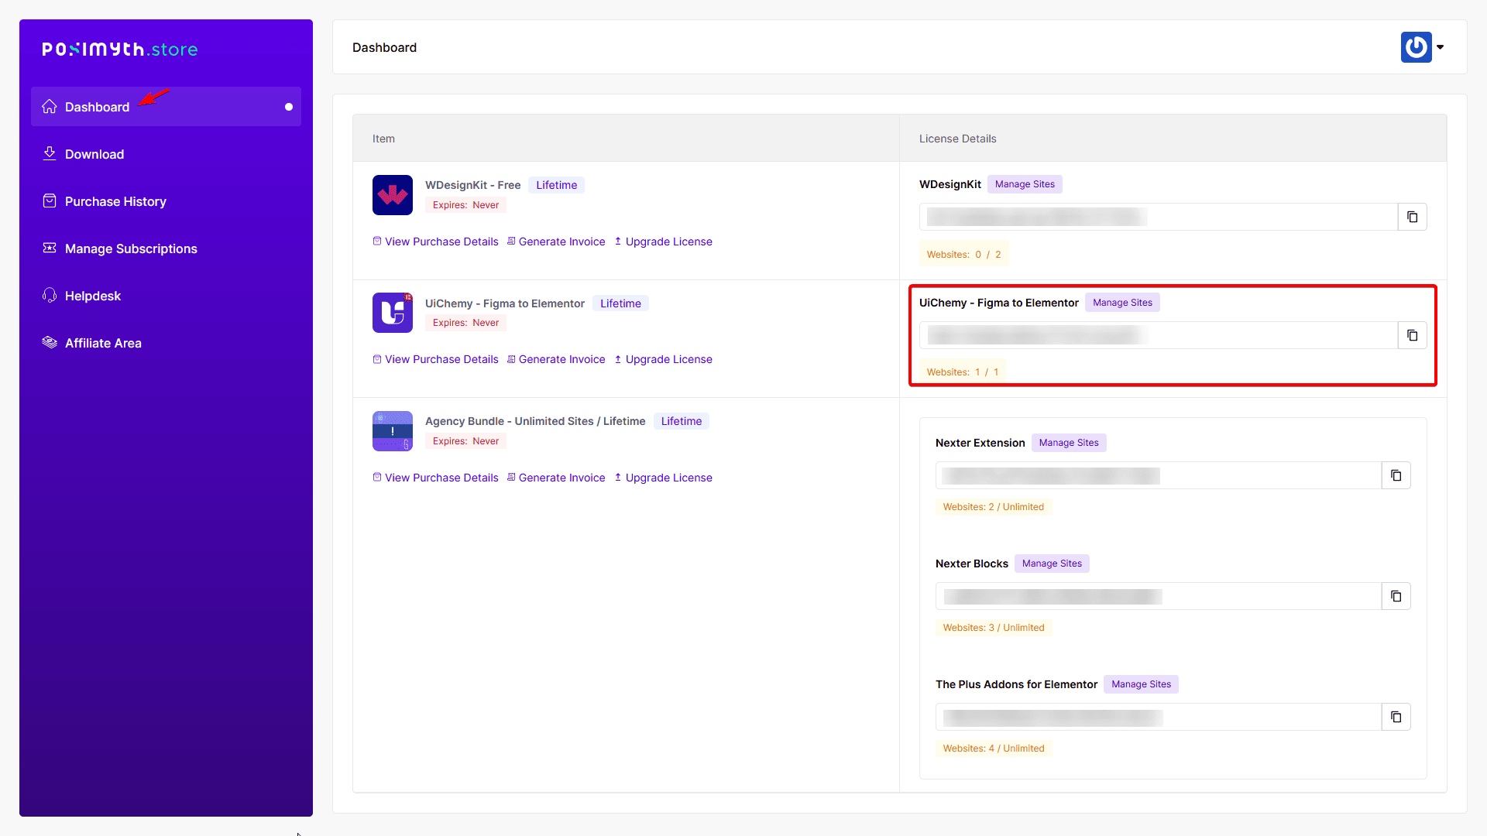The height and width of the screenshot is (836, 1487).
Task: Click Manage Sites for WDesignKit
Action: tap(1025, 184)
